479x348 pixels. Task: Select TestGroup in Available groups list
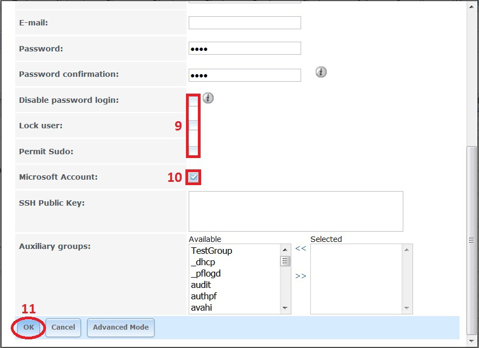(211, 251)
